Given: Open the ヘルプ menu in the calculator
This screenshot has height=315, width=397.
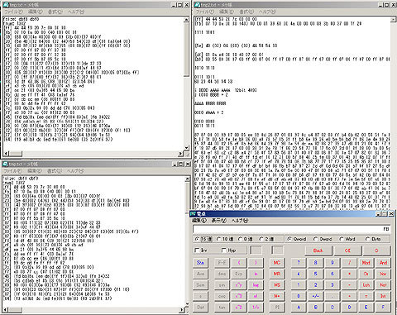Looking at the screenshot, I should coord(240,221).
